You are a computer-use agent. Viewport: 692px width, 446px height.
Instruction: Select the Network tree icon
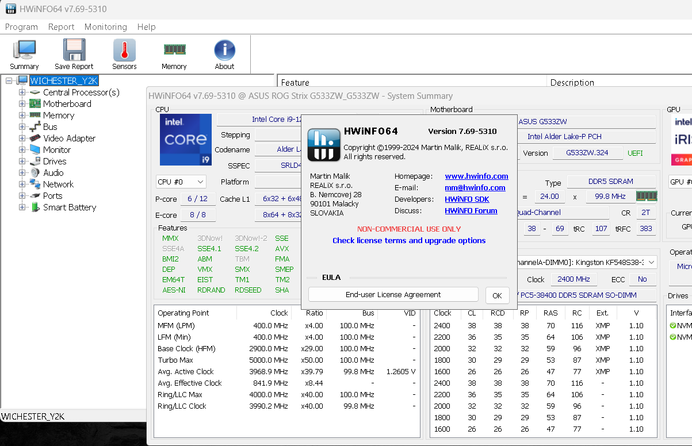click(x=35, y=184)
